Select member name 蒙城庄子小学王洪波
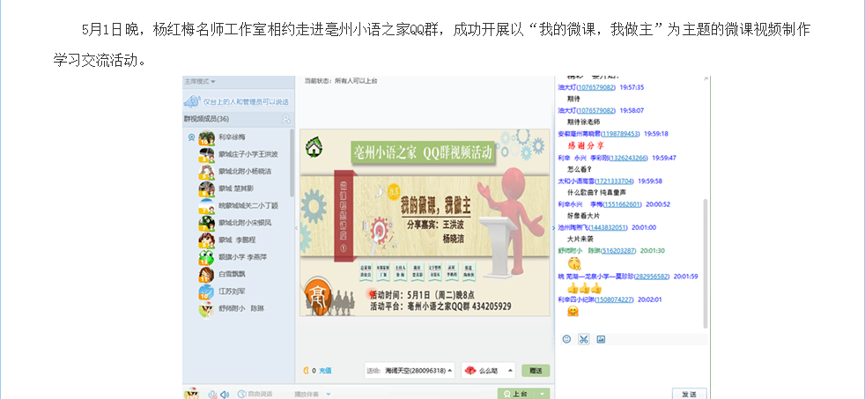The image size is (865, 399). (248, 154)
